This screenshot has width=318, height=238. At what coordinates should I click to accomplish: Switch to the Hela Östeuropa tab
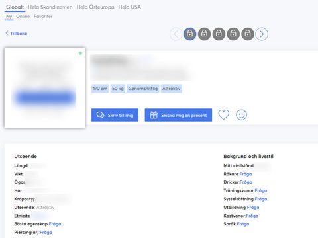pos(95,7)
